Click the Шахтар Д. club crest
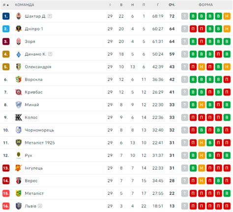The image size is (233, 212). coord(19,16)
